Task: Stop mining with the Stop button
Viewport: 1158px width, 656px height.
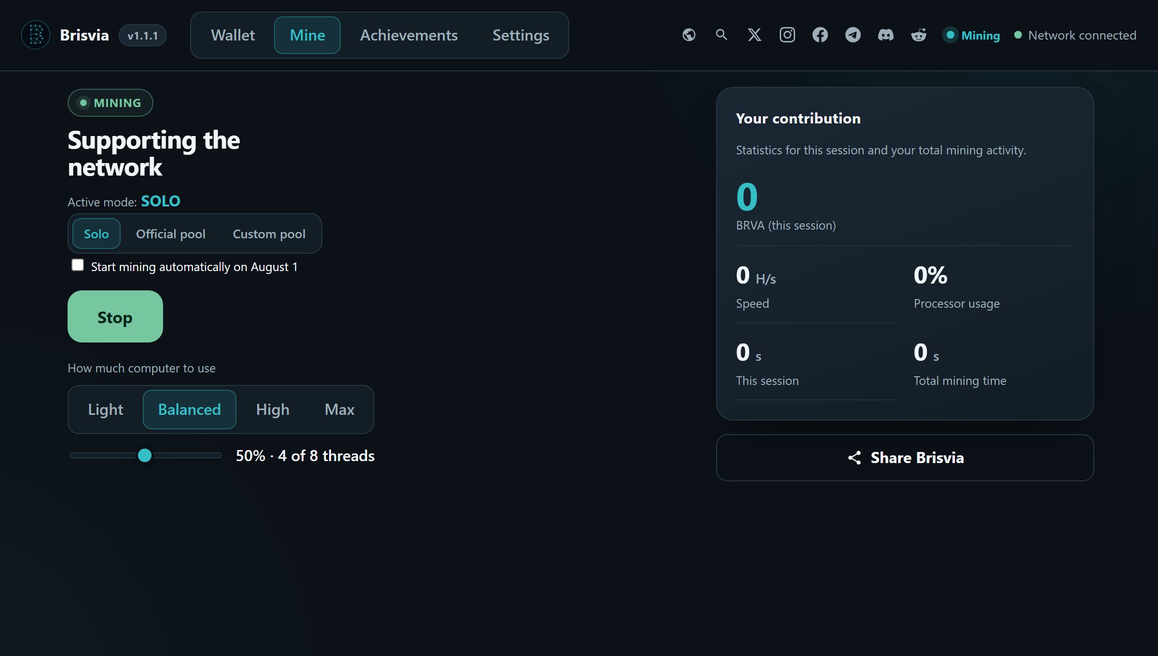Action: pos(115,316)
